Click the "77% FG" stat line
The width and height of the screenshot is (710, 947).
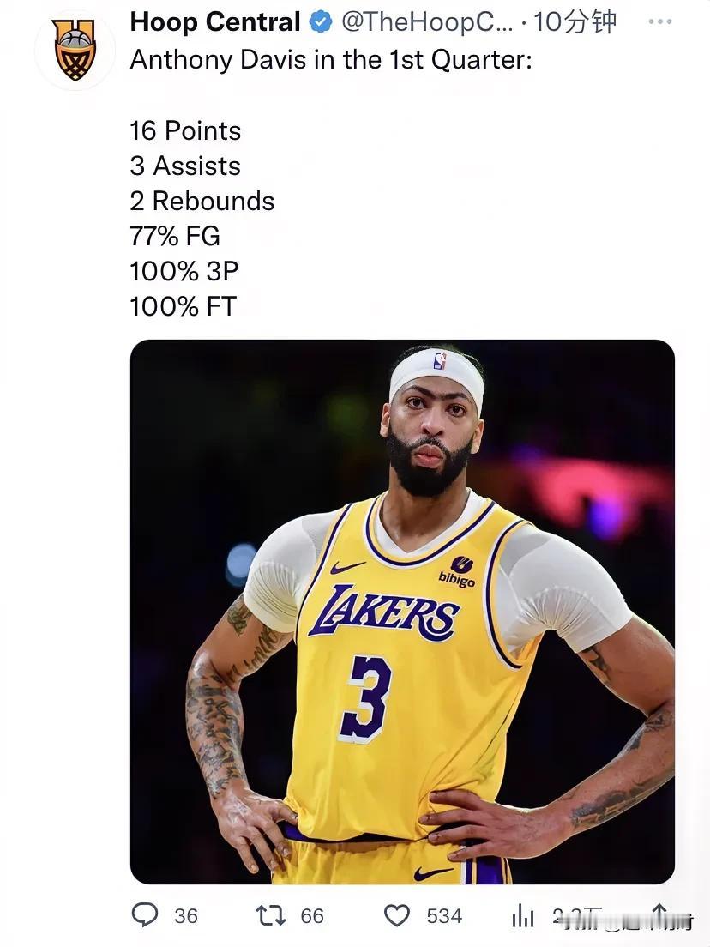click(175, 236)
